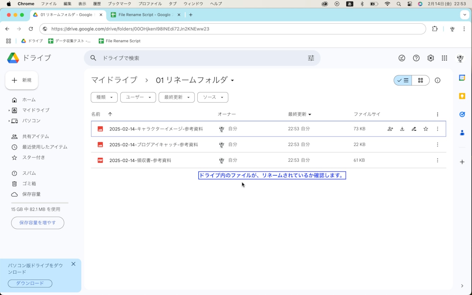Rename the キャラクターイメージ file with pencil icon
The width and height of the screenshot is (472, 295).
(414, 129)
